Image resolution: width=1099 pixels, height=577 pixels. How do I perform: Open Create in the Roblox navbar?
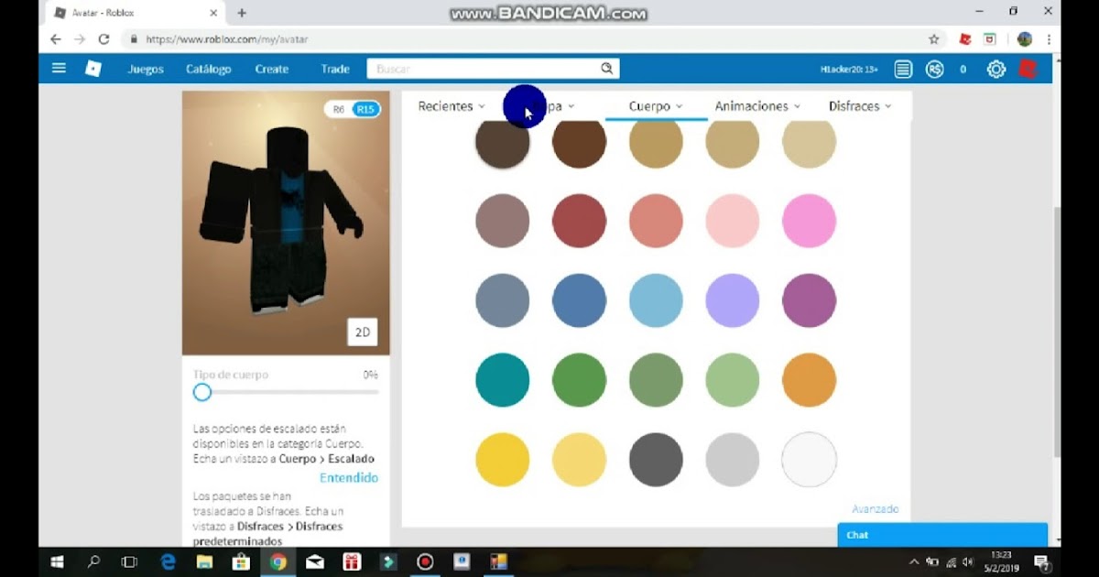tap(272, 69)
